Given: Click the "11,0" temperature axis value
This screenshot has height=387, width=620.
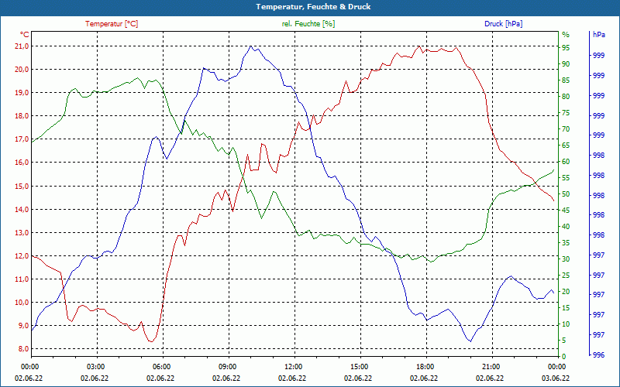Looking at the screenshot, I should [x=22, y=279].
